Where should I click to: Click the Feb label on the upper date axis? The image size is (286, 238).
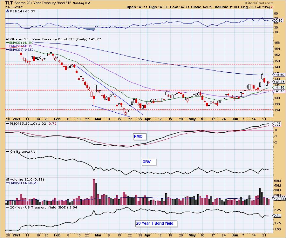[57, 119]
